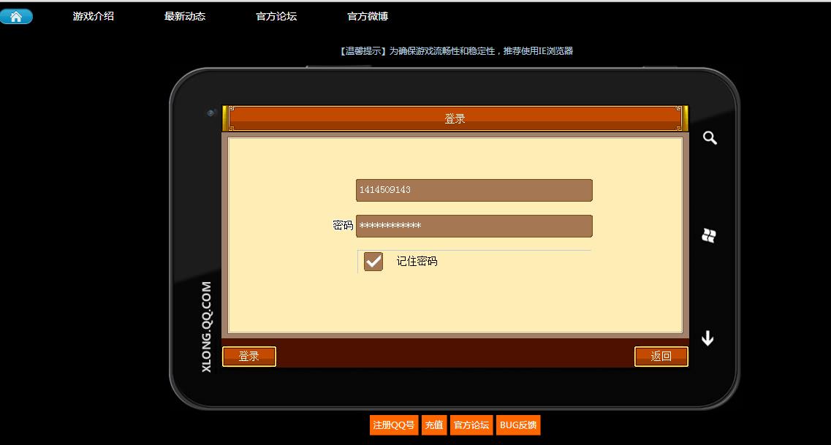Click the 登录 login button bottom-left of form
Viewport: 831px width, 445px height.
pyautogui.click(x=248, y=356)
